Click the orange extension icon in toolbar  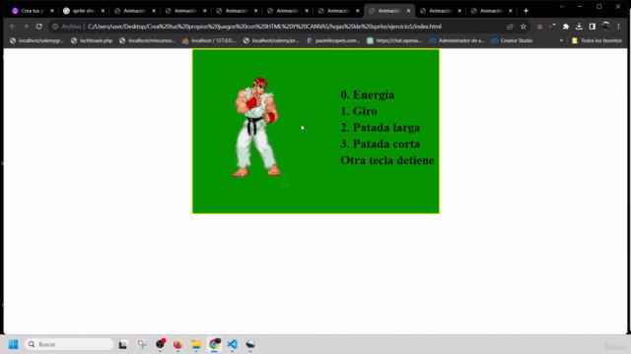[x=539, y=27]
